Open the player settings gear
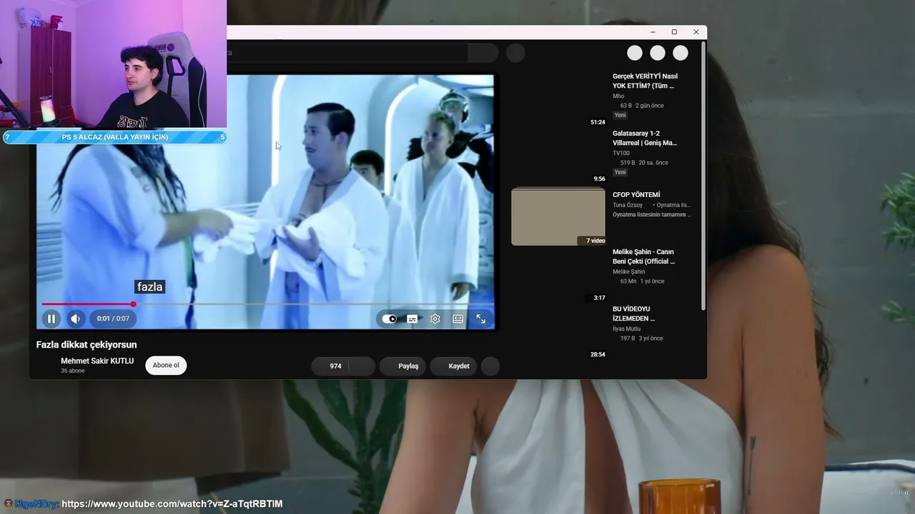The width and height of the screenshot is (915, 514). click(435, 319)
